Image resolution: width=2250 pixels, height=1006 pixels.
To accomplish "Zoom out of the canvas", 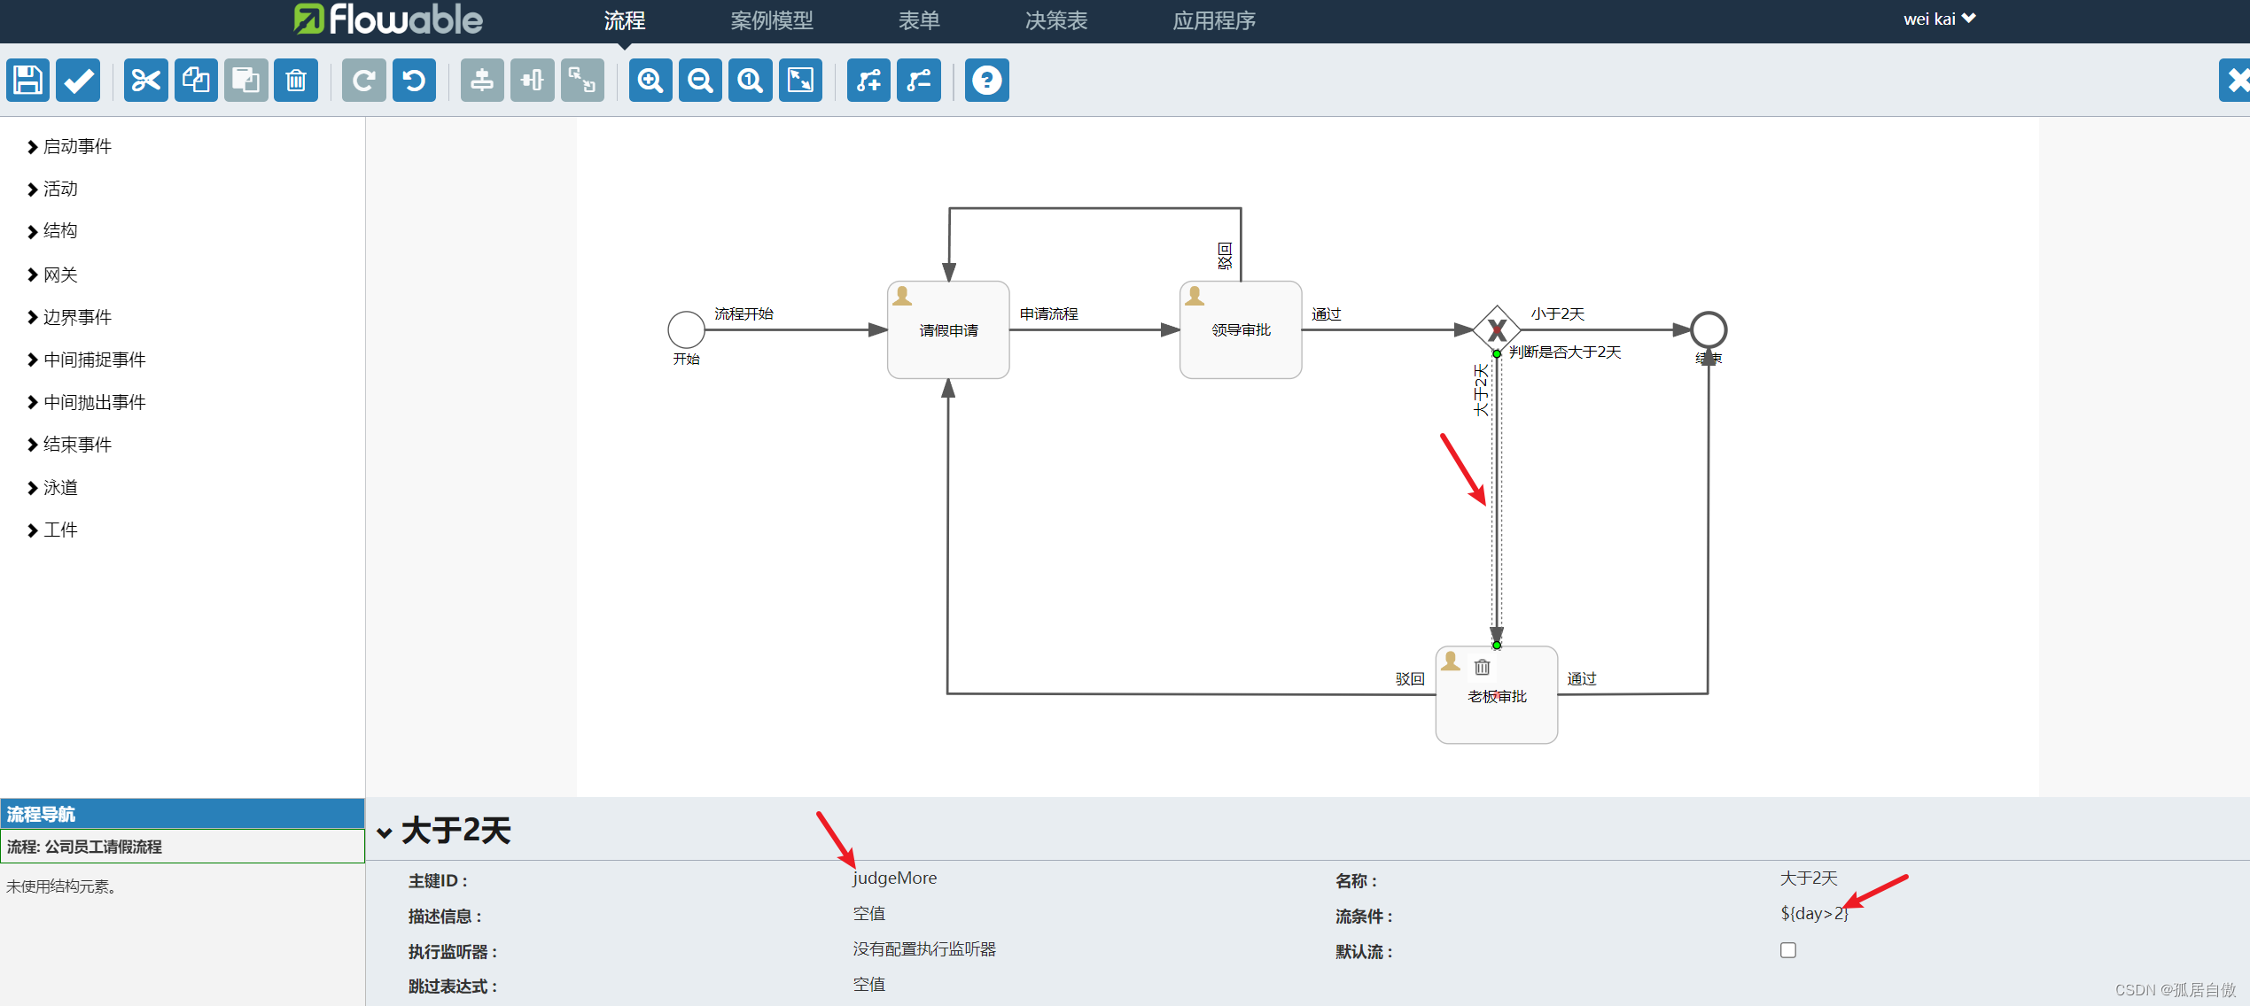I will (x=700, y=81).
